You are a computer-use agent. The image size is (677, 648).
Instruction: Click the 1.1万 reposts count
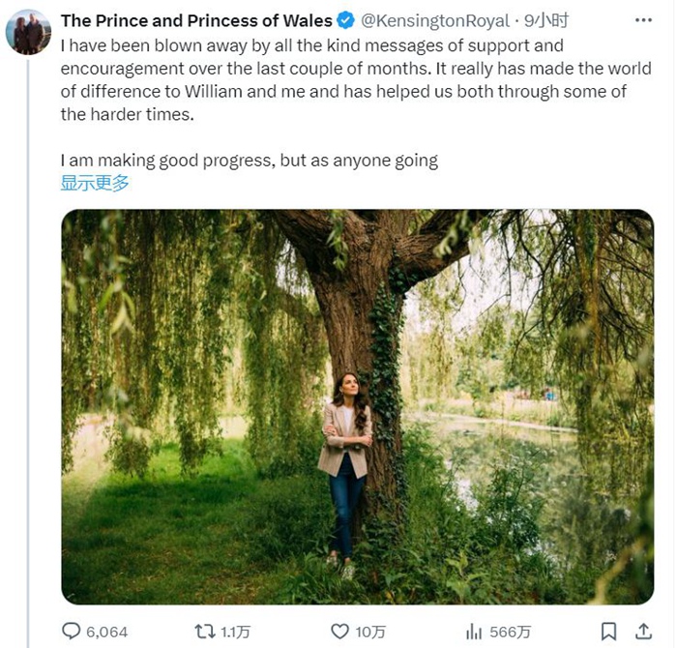(235, 632)
